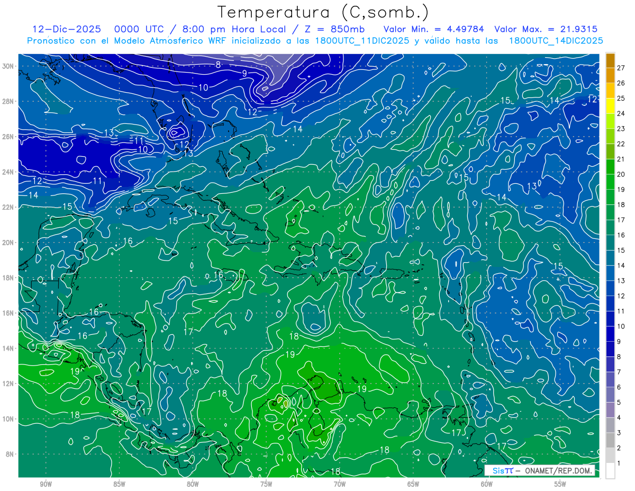Click the "24" color scale label
The image size is (635, 491).
click(621, 113)
